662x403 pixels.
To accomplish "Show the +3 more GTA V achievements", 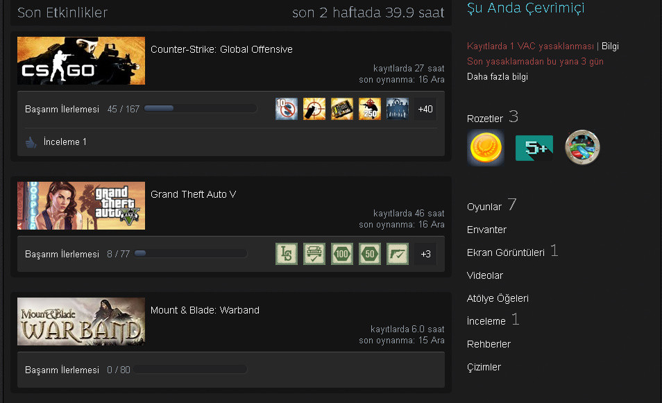I will click(425, 254).
